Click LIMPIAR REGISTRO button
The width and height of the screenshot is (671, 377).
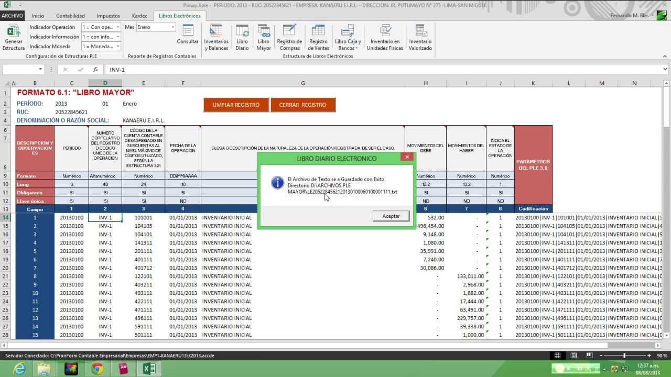236,105
